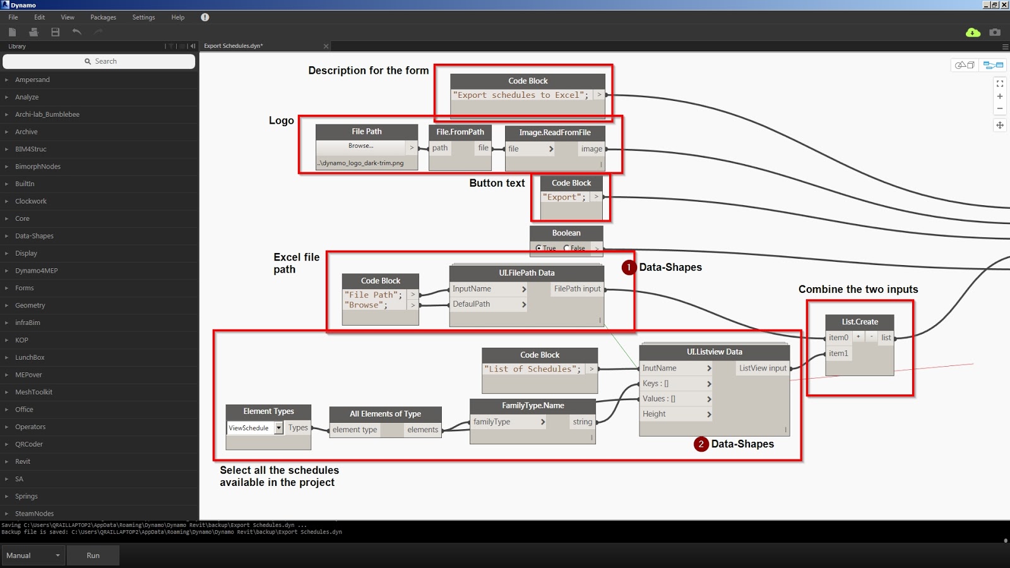Click the "Export schedules to Excel" code text
This screenshot has height=568, width=1010.
521,95
